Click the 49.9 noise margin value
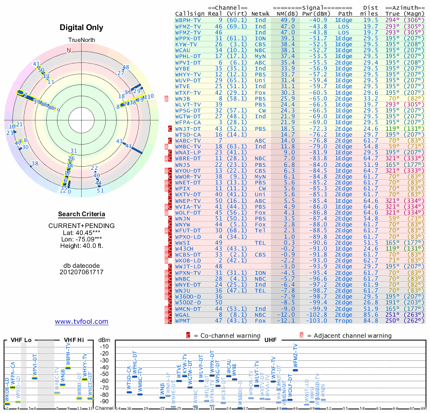 tap(288, 20)
